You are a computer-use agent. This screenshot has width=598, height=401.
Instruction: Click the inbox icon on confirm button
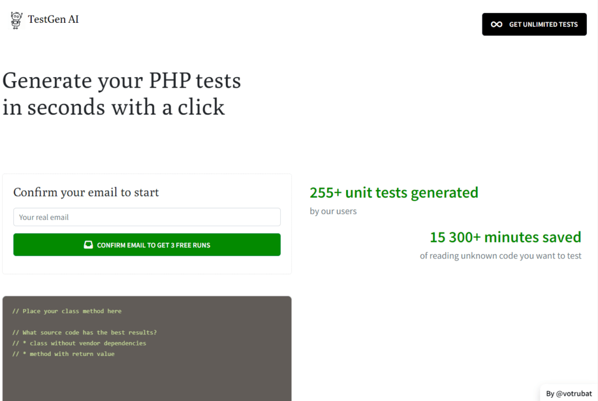point(88,245)
